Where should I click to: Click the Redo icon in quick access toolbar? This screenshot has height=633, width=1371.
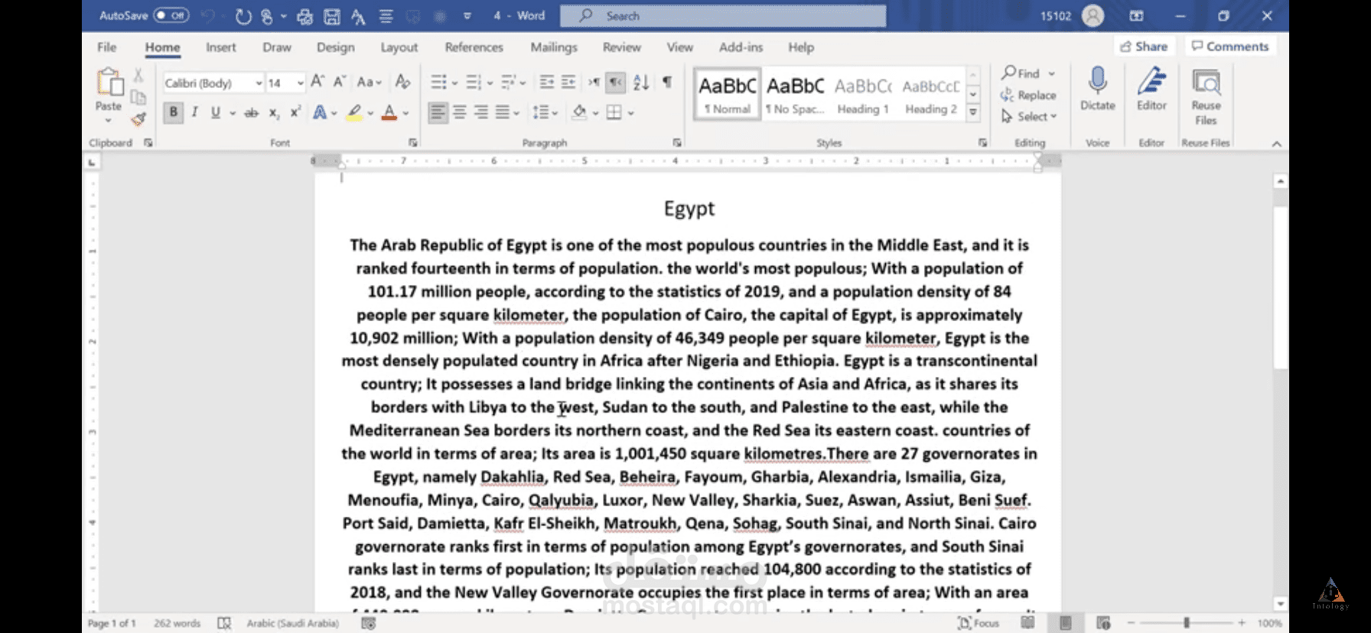[x=243, y=16]
